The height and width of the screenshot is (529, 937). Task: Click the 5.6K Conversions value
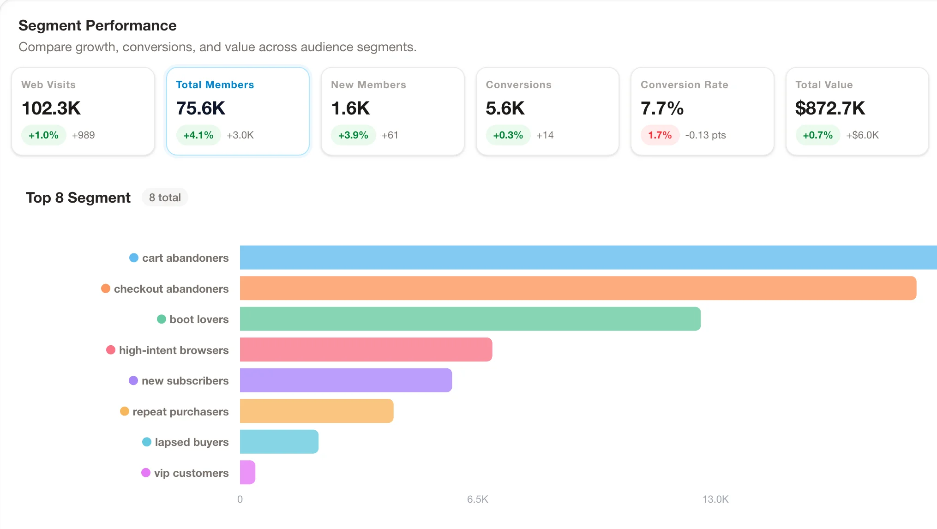(505, 108)
